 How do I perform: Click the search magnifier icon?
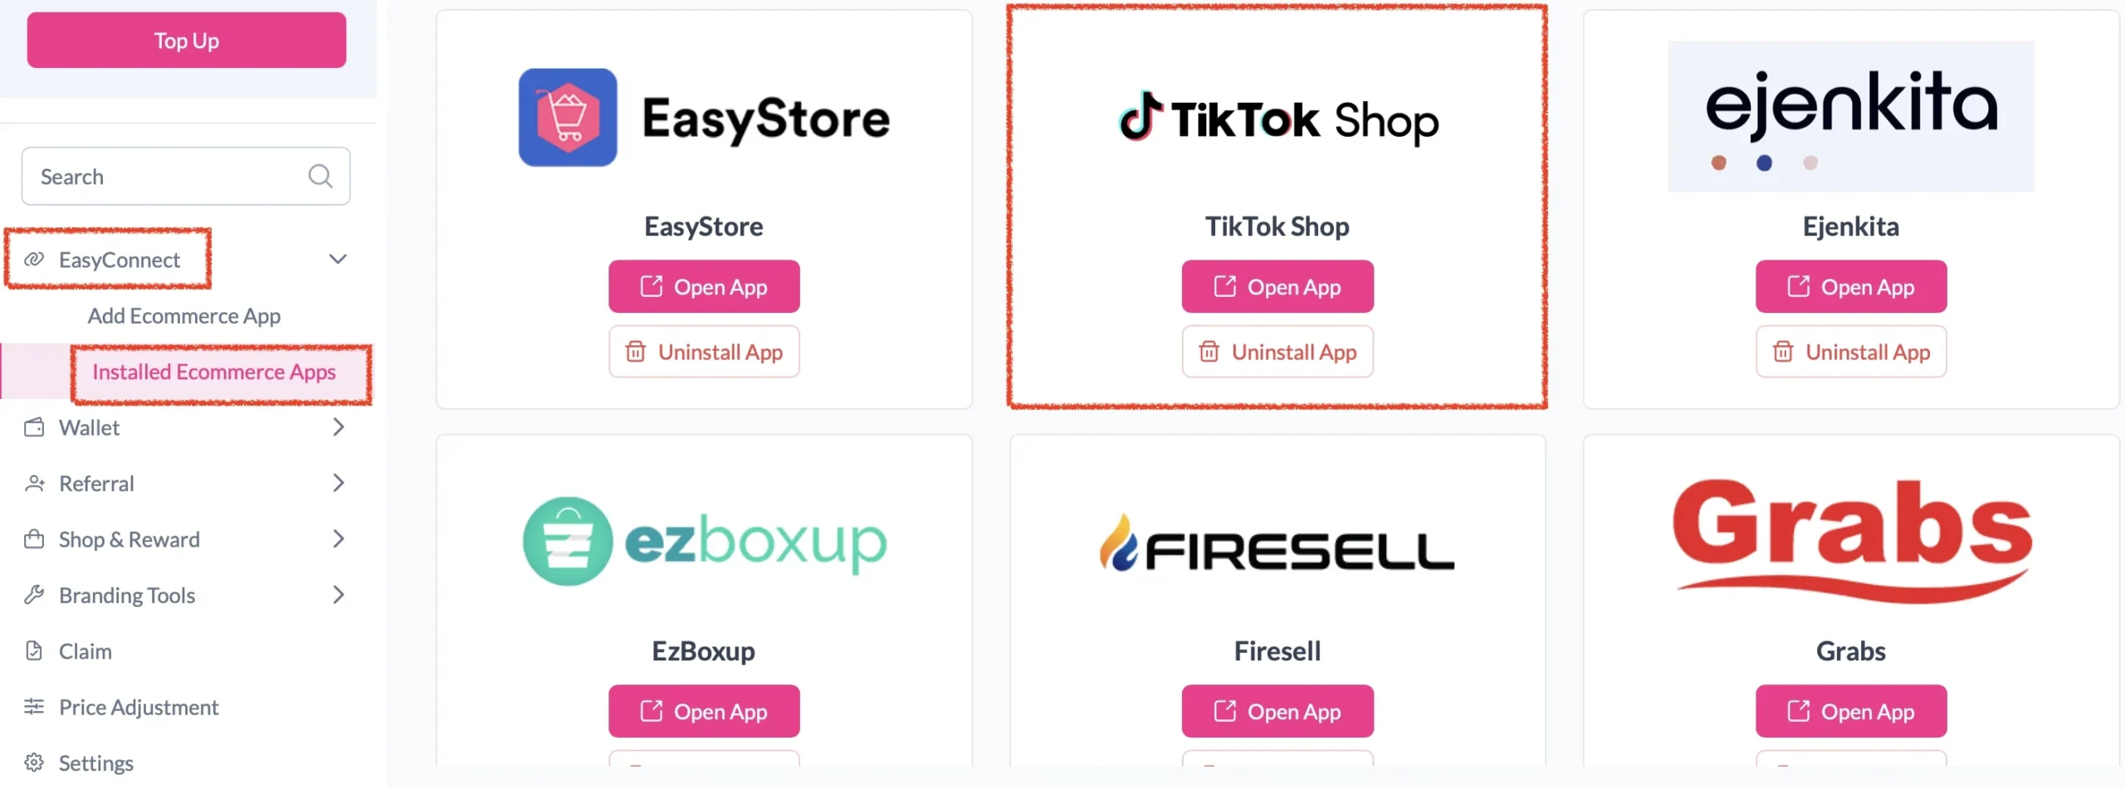320,176
